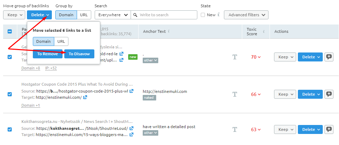Click the comment icon in the 70 score row
This screenshot has height=145, width=339.
[x=329, y=57]
